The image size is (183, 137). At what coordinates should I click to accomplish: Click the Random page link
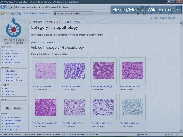pyautogui.click(x=11, y=77)
